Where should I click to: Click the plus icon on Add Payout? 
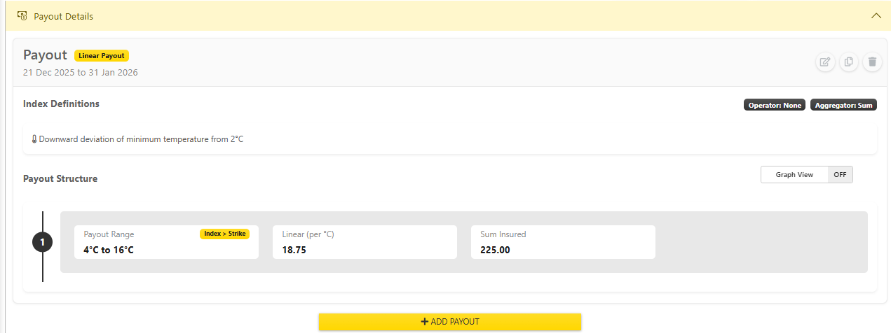coord(425,322)
